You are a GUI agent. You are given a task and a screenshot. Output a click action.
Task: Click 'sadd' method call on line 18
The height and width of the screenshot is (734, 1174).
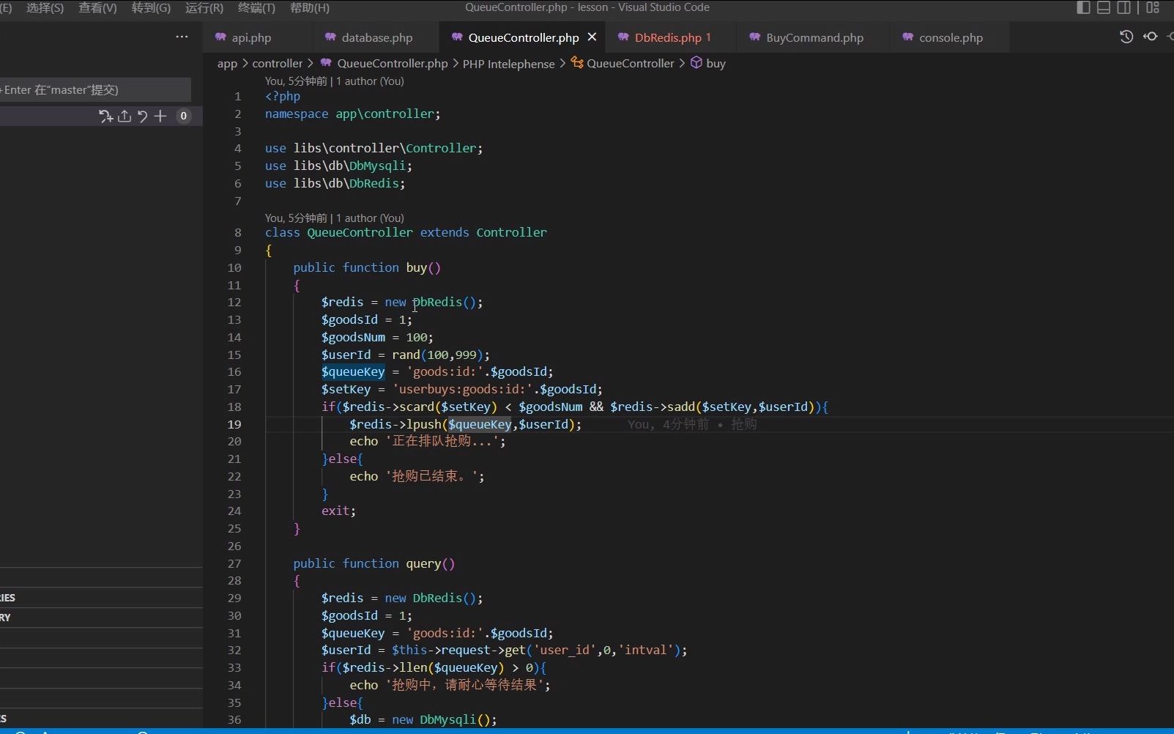coord(680,407)
